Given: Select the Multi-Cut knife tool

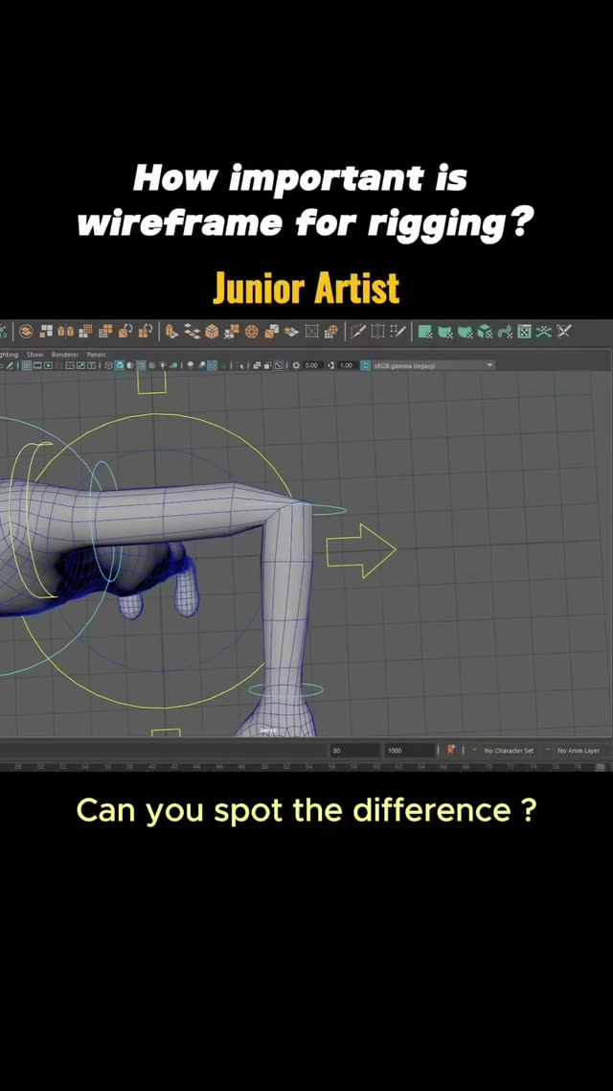Looking at the screenshot, I should (358, 331).
